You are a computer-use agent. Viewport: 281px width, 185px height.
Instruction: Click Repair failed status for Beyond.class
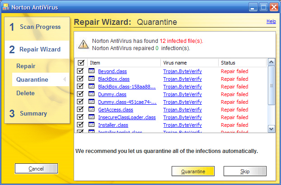(234, 71)
